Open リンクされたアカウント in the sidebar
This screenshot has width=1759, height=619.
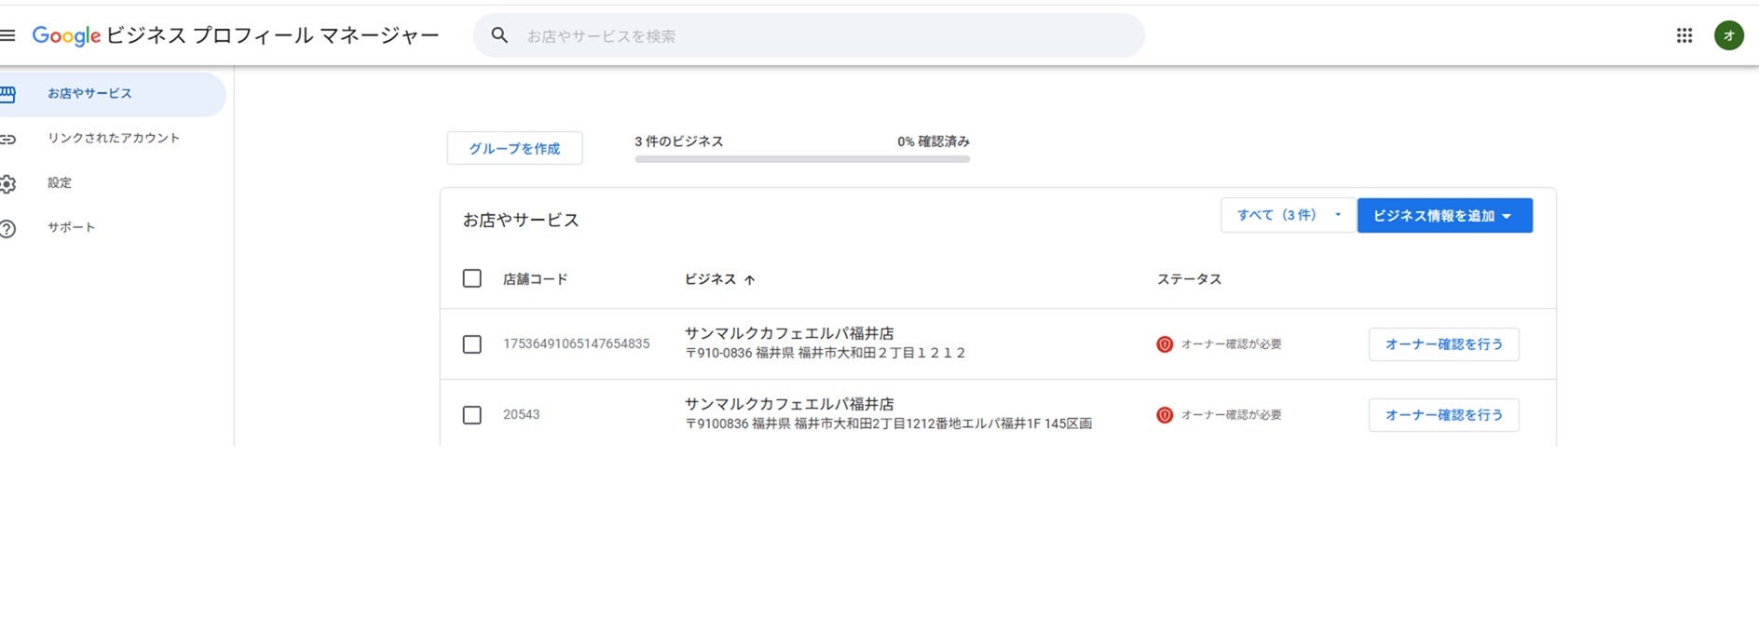tap(113, 138)
